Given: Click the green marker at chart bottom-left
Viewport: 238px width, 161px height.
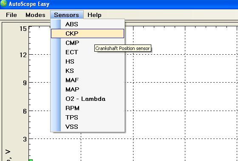Looking at the screenshot, I should pos(31,160).
